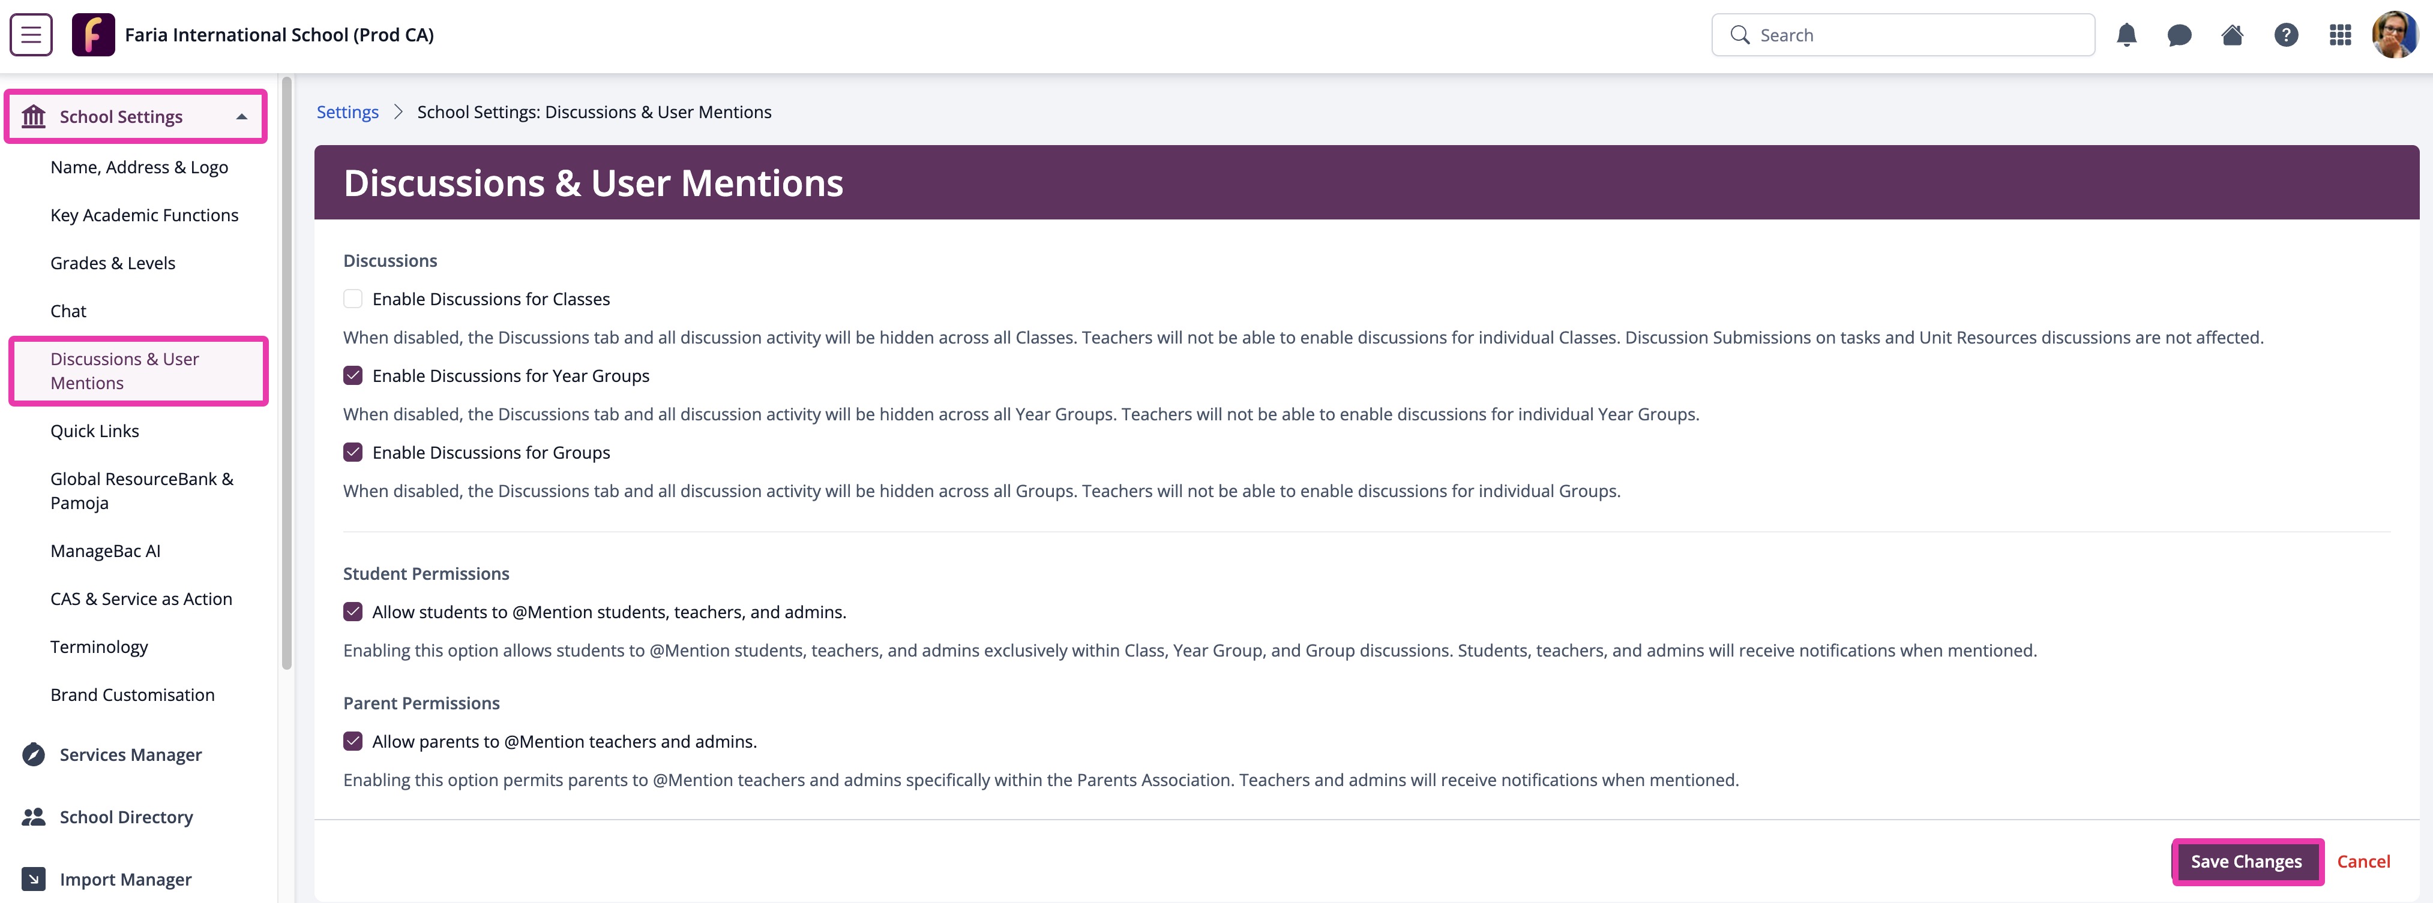Click the Save Changes button
The image size is (2433, 903).
(2247, 862)
